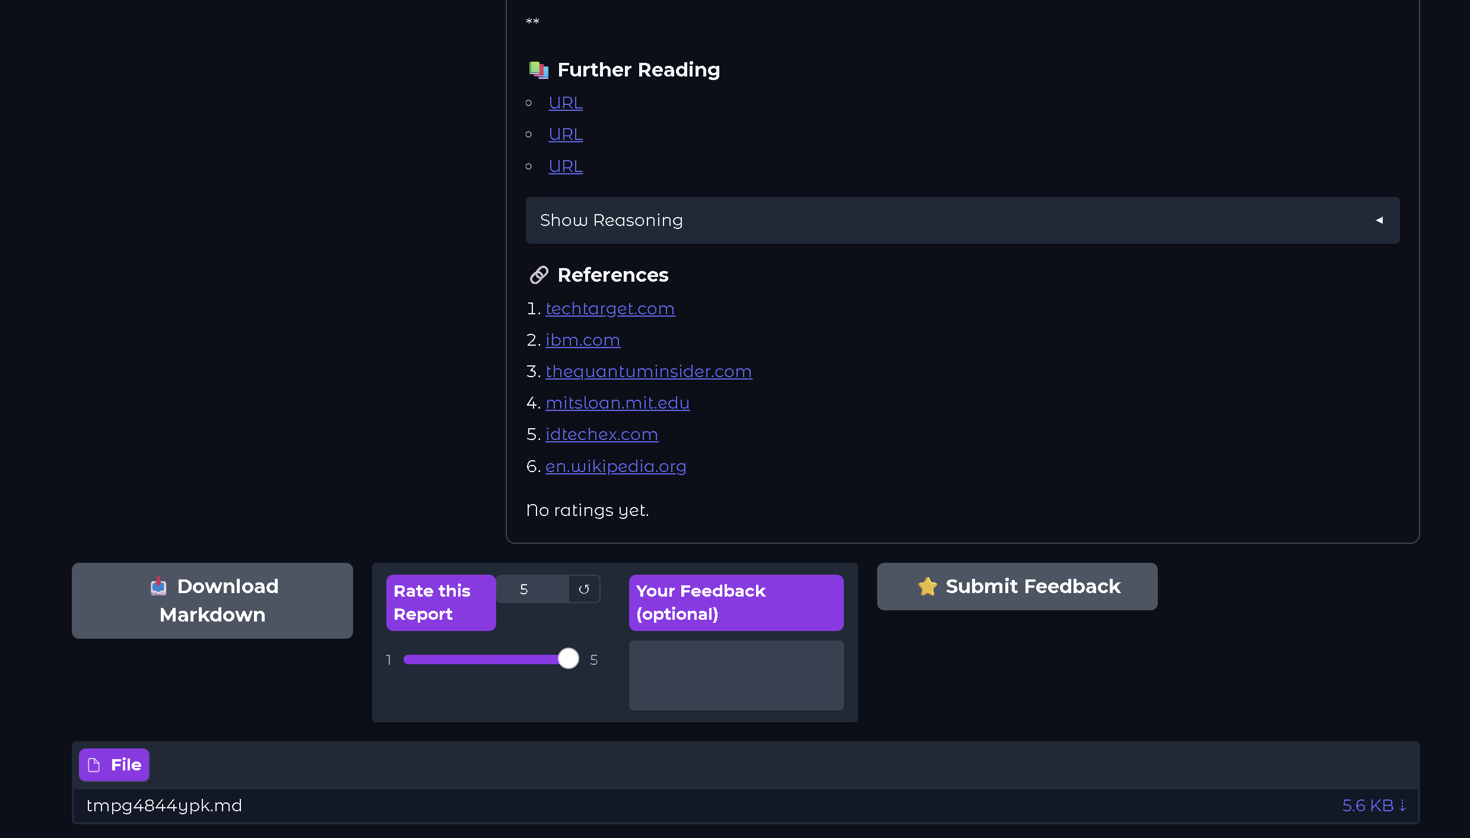Focus the Your Feedback text area

[736, 675]
